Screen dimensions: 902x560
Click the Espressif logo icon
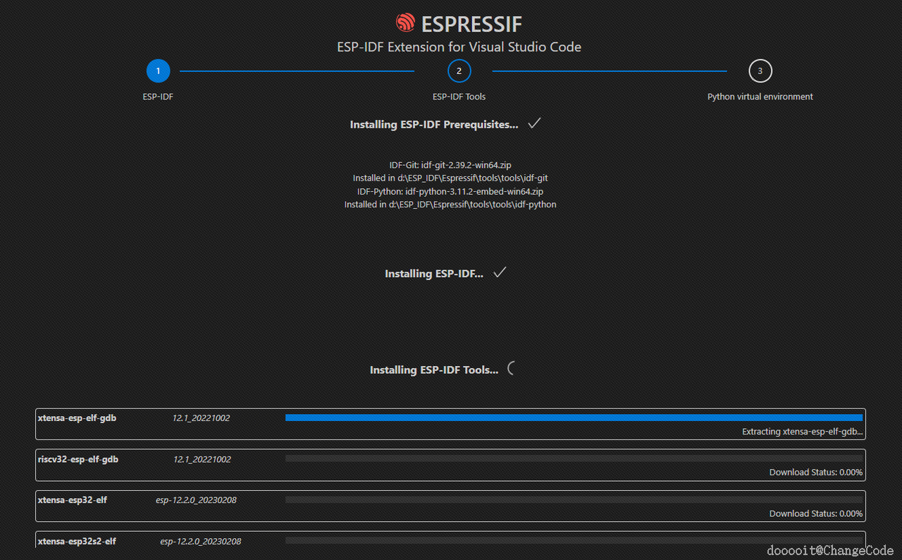tap(405, 23)
